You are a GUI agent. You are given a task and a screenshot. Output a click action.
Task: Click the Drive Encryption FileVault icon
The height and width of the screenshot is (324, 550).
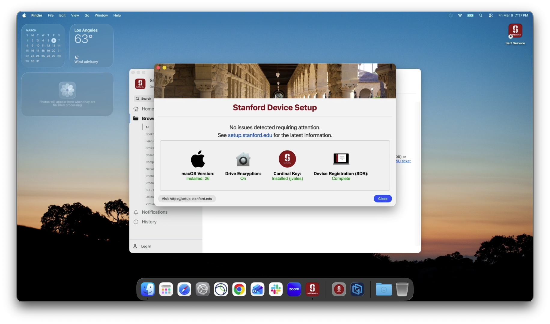pos(243,159)
